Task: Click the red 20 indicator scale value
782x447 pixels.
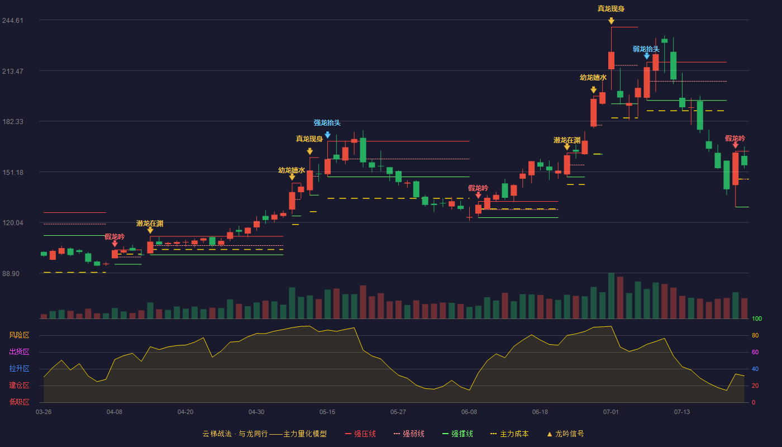Action: [755, 386]
